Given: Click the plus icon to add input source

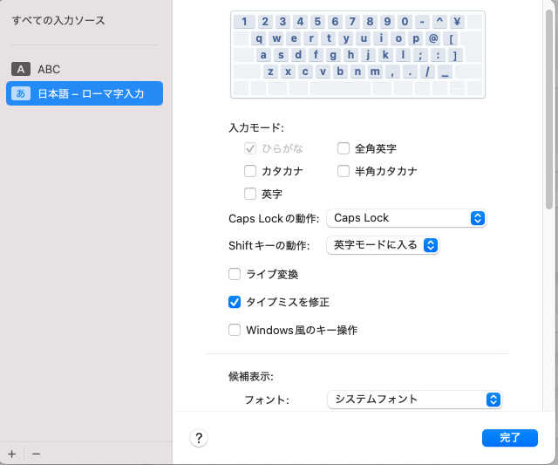Looking at the screenshot, I should click(11, 454).
